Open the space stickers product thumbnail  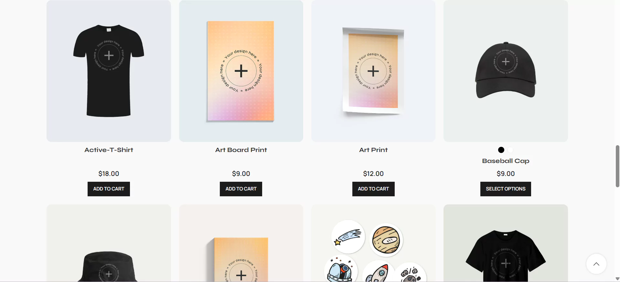tap(373, 243)
